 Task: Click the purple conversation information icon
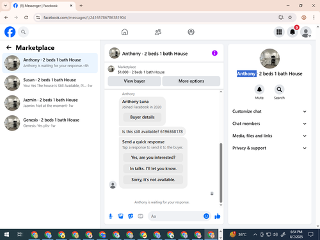[x=214, y=53]
